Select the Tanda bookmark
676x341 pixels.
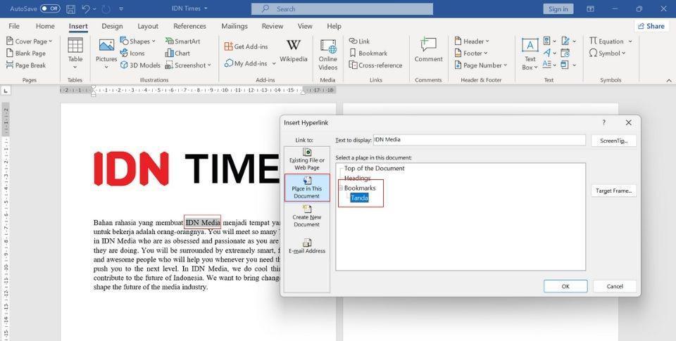pyautogui.click(x=360, y=198)
